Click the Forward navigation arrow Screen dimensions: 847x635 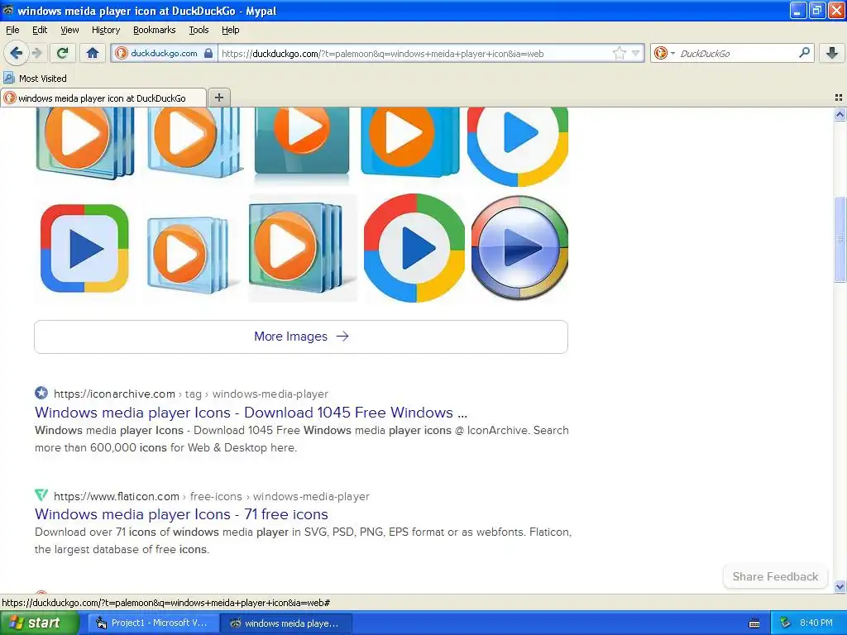36,53
